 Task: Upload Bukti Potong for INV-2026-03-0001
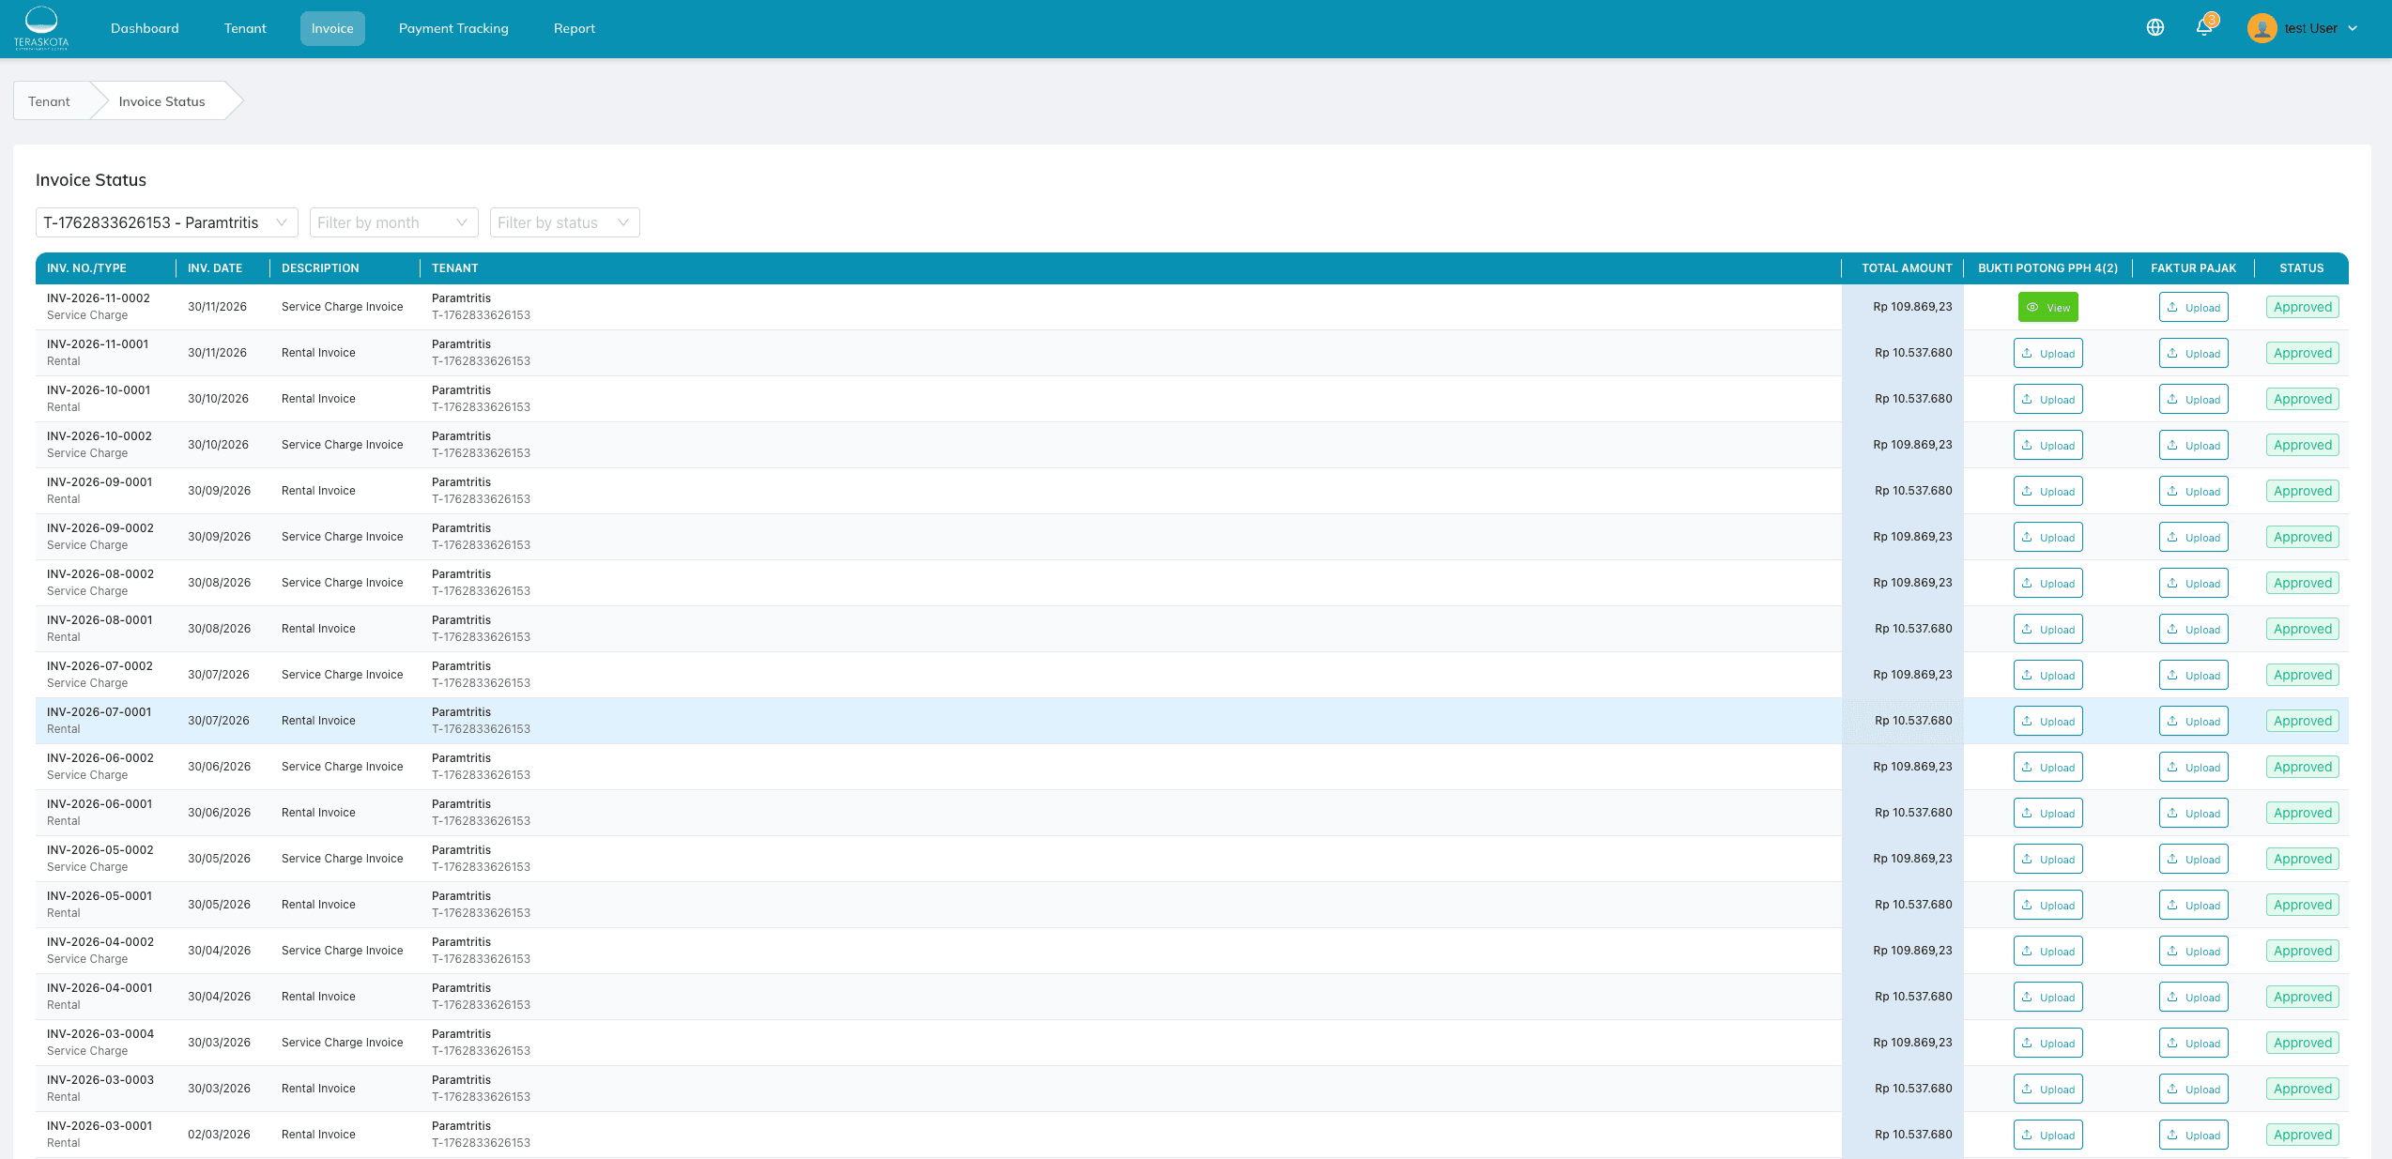(2047, 1136)
